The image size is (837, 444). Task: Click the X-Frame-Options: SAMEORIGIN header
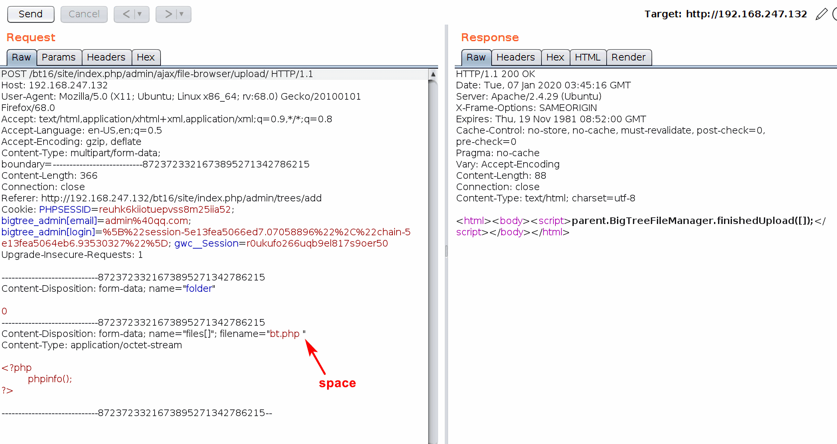pos(527,108)
